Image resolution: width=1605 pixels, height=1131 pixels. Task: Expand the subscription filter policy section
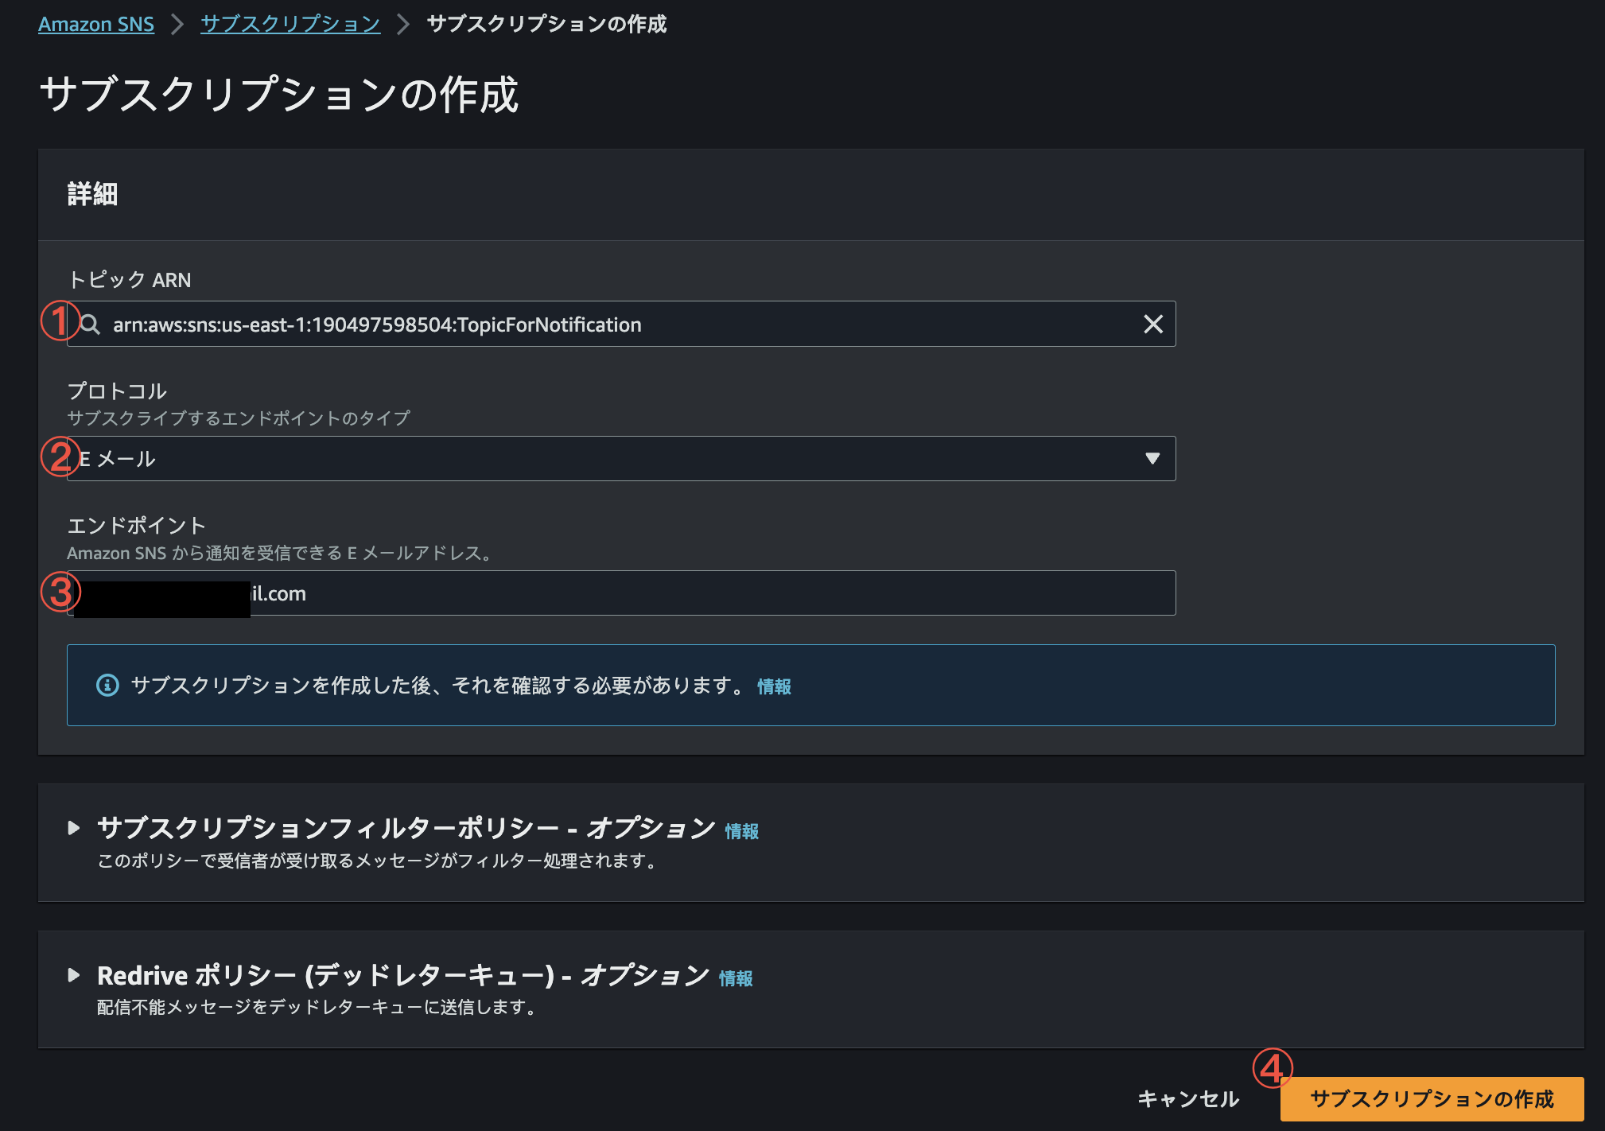coord(74,828)
